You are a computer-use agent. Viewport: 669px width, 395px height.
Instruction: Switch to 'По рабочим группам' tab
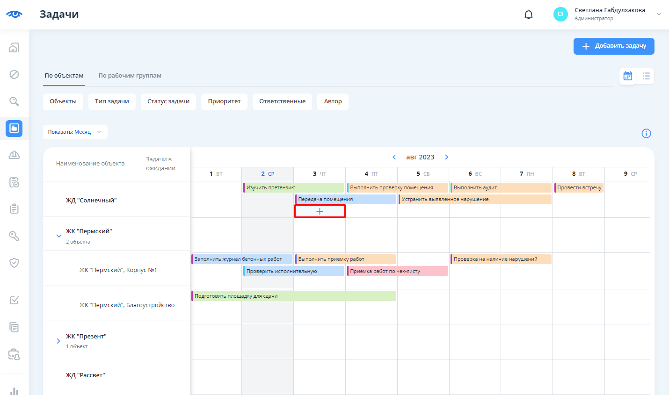[x=130, y=76]
